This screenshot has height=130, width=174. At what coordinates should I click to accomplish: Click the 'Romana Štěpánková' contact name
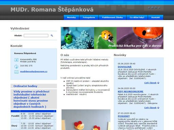[25, 53]
